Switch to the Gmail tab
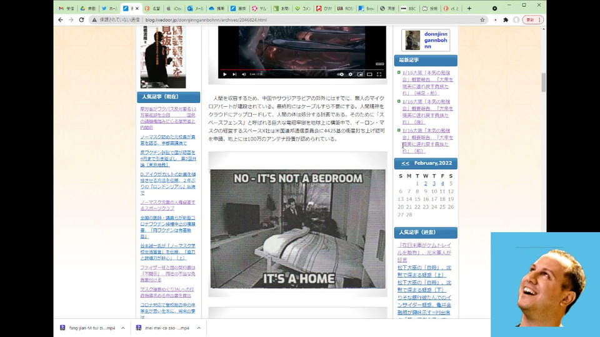 (66, 8)
